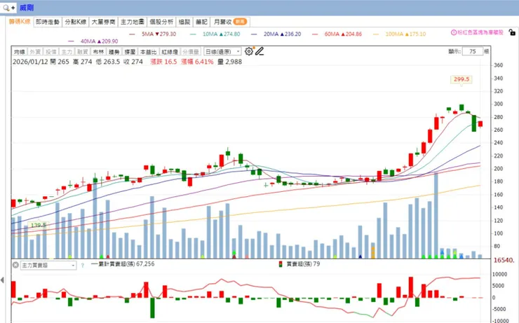Toggle the 分價量 overlay button
The height and width of the screenshot is (323, 519).
pyautogui.click(x=191, y=52)
